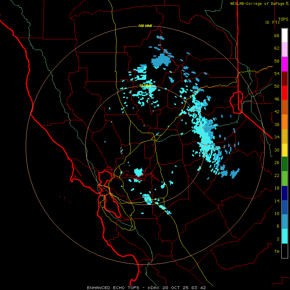Click legend value "30"
The width and height of the screenshot is (290, 290).
click(x=277, y=150)
